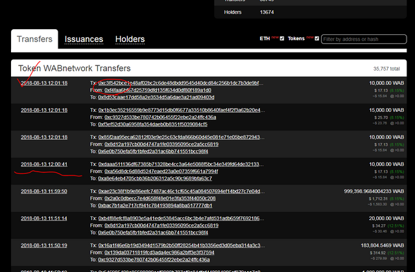Switch to the Transfers tab

(34, 39)
